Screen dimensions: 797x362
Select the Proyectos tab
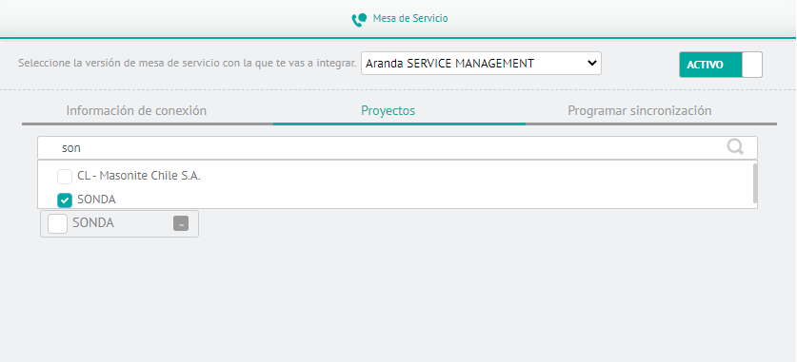pyautogui.click(x=388, y=110)
